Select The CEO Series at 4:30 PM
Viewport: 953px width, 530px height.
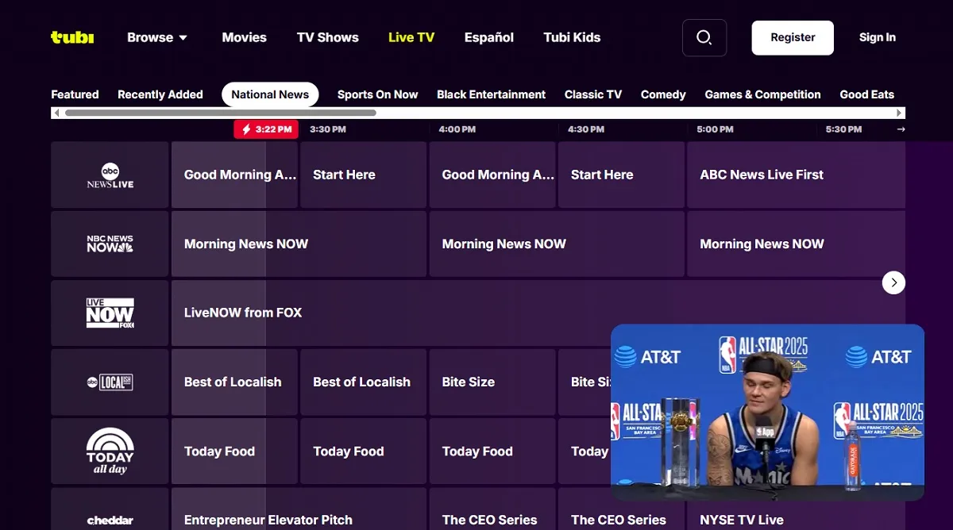(x=621, y=509)
